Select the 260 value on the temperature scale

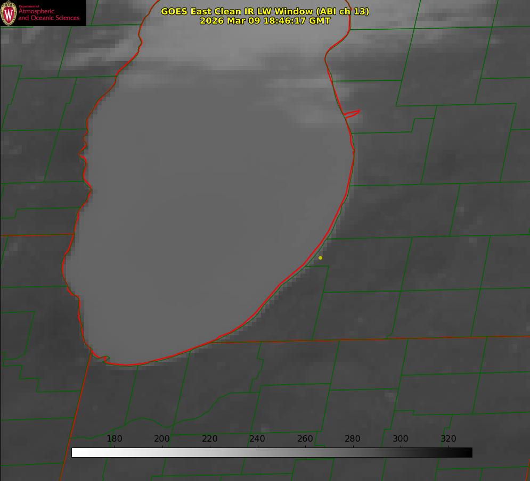click(x=305, y=439)
